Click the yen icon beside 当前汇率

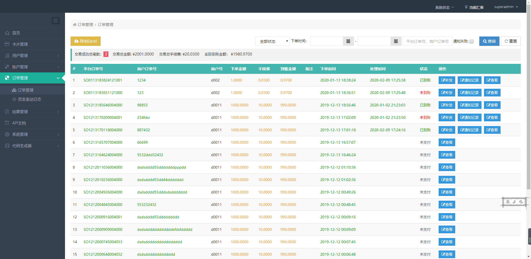point(466,7)
